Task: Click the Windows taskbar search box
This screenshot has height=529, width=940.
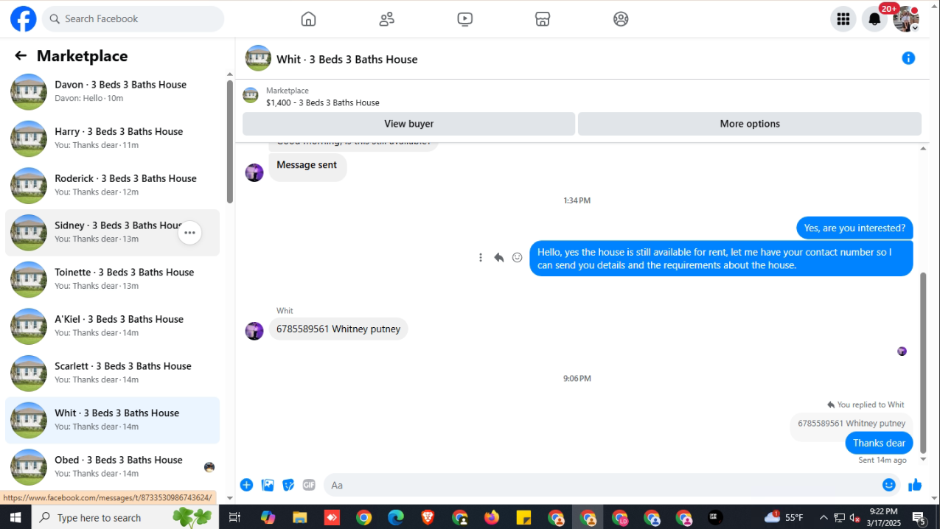Action: point(125,517)
